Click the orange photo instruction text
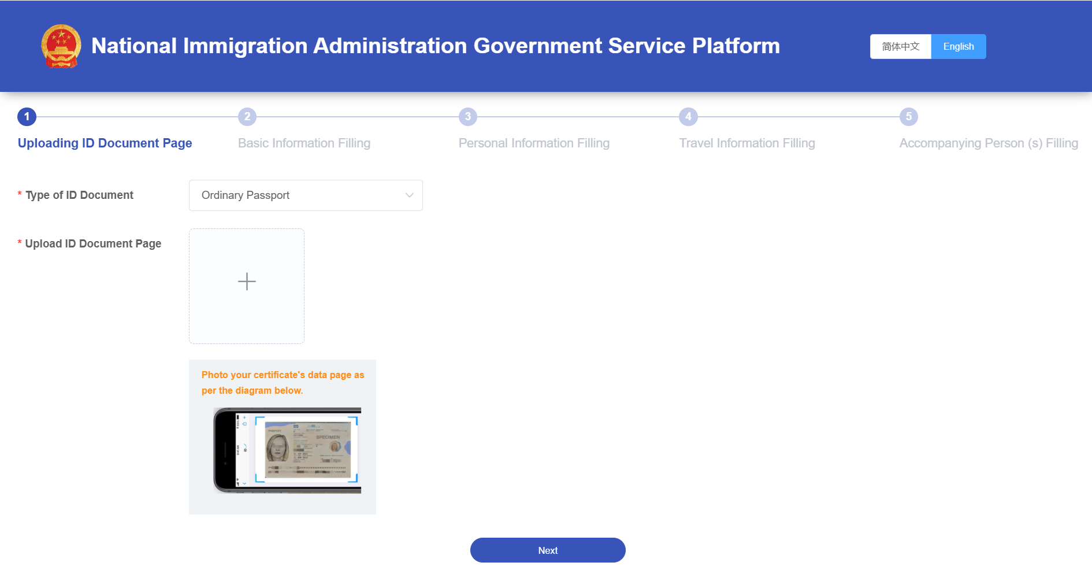1092x577 pixels. tap(283, 383)
